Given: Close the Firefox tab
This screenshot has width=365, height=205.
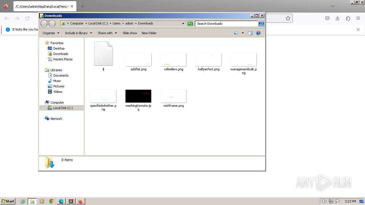Looking at the screenshot, I should (72, 6).
